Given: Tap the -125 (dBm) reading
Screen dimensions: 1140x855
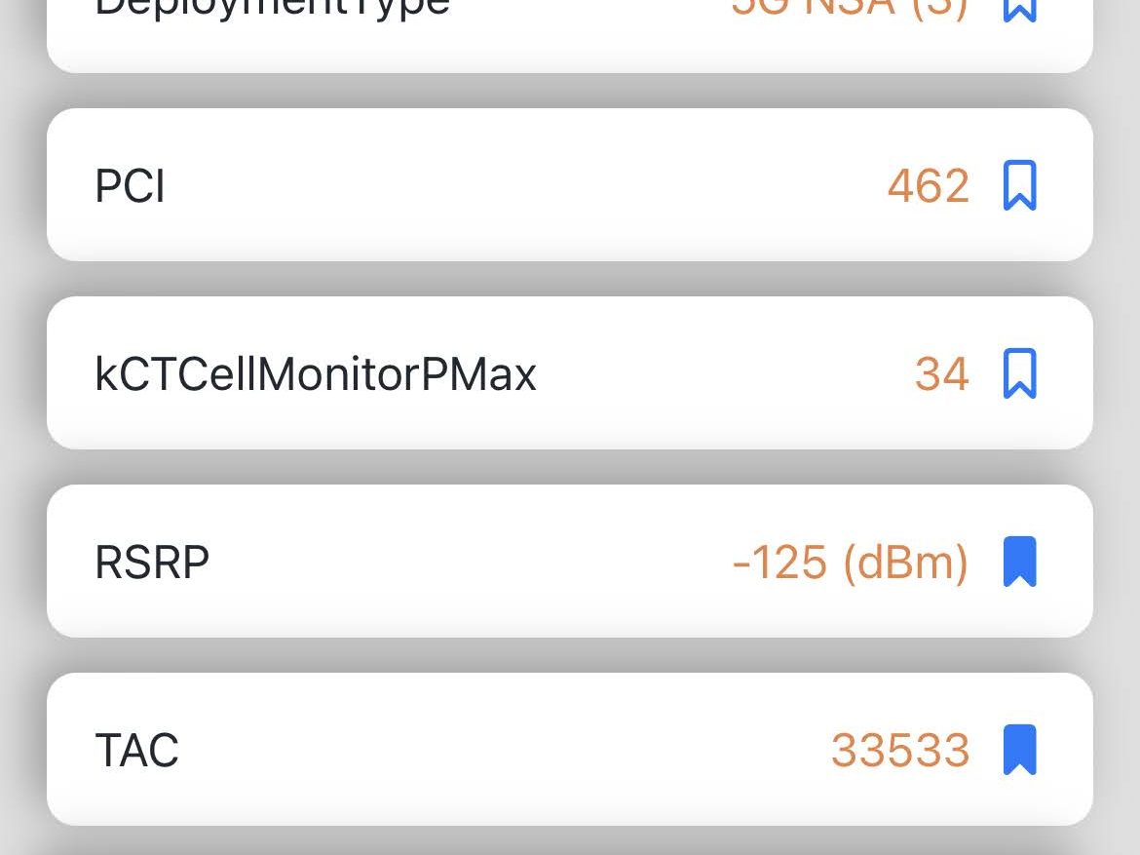Looking at the screenshot, I should pos(851,563).
